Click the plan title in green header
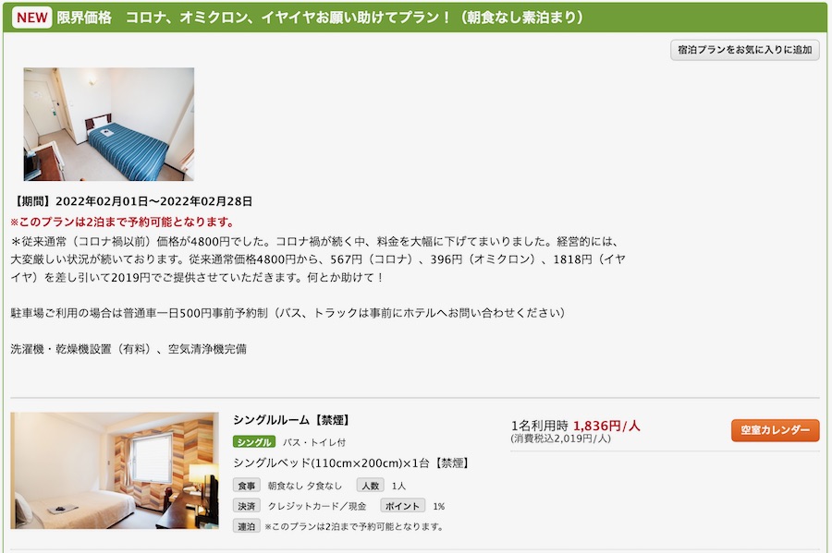This screenshot has height=553, width=832. point(320,18)
